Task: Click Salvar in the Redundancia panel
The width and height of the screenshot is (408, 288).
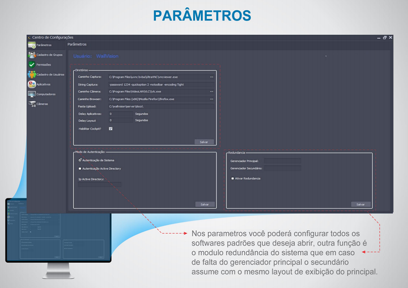Action: point(361,204)
